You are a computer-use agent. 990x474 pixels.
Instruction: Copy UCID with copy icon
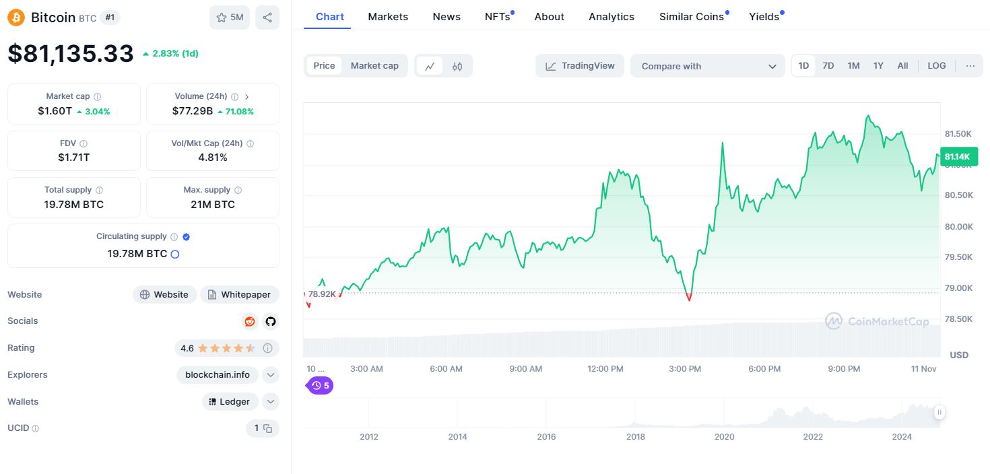pyautogui.click(x=267, y=428)
